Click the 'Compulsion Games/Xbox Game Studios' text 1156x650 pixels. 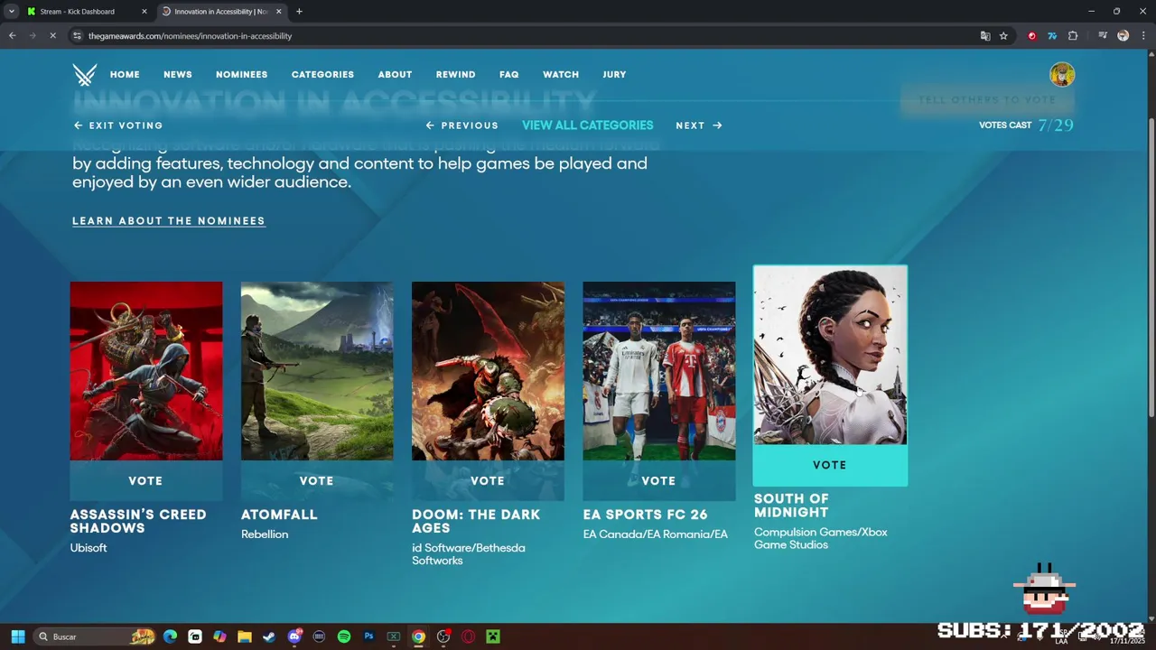click(x=821, y=538)
